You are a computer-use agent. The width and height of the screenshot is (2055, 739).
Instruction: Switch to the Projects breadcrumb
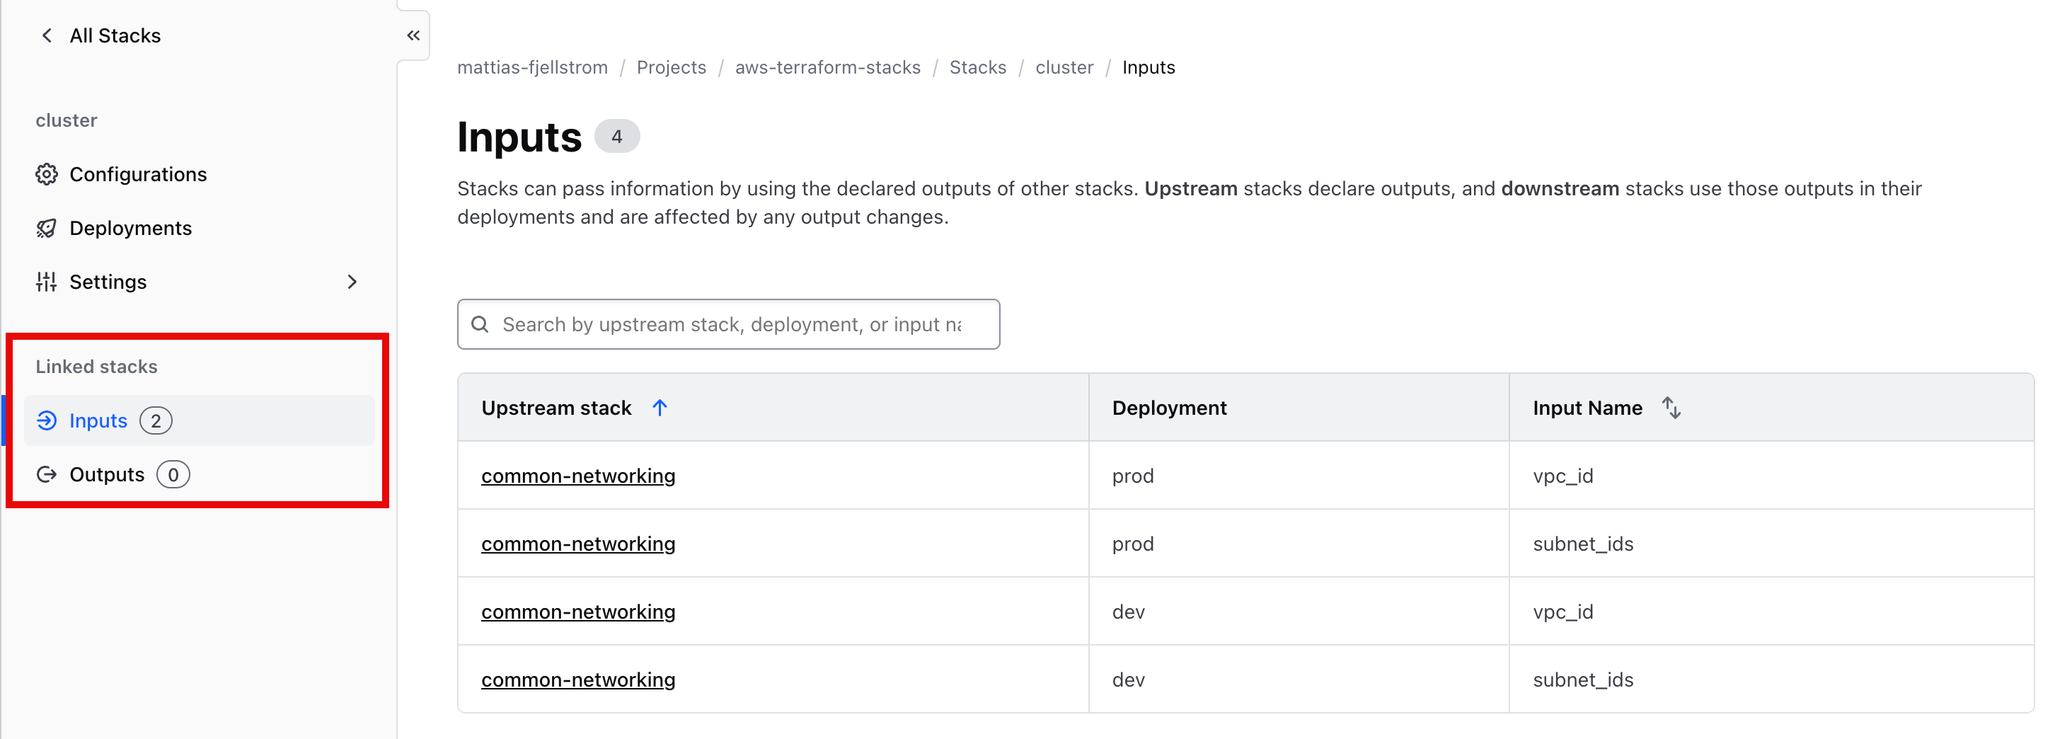click(x=671, y=67)
